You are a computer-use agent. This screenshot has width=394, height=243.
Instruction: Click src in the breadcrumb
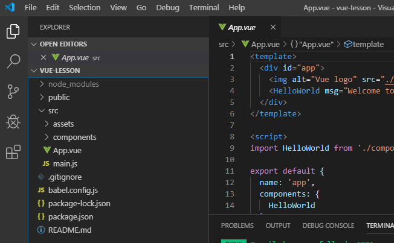point(224,45)
